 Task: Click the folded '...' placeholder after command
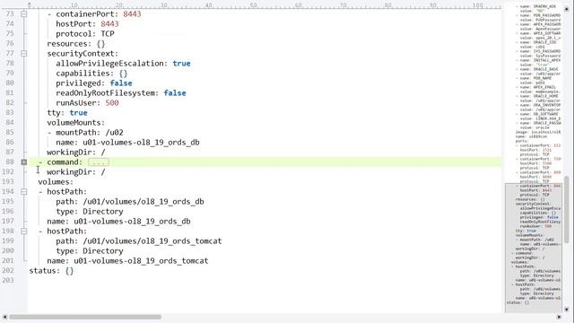(99, 161)
